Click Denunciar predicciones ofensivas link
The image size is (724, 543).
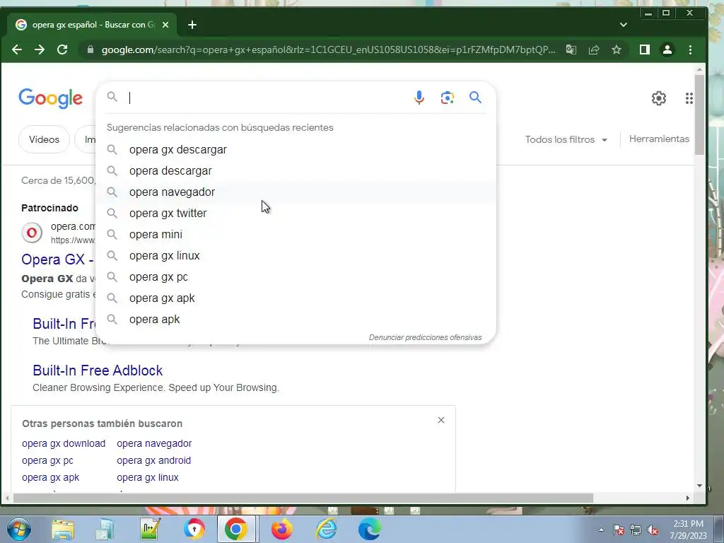click(x=425, y=337)
